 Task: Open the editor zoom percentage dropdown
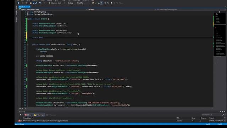click(22, 108)
